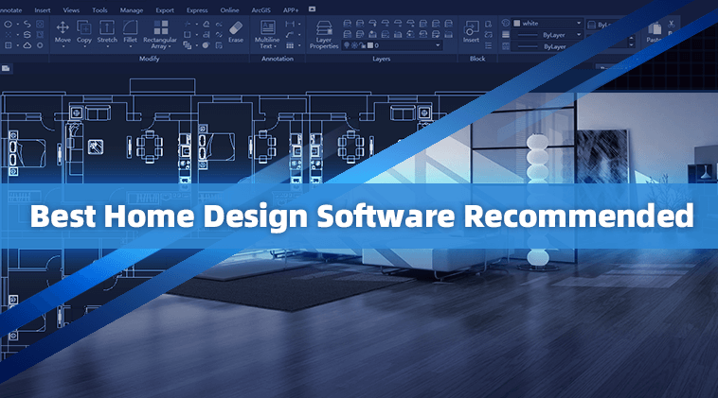
Task: Click the leader annotation icon
Action: point(290,35)
